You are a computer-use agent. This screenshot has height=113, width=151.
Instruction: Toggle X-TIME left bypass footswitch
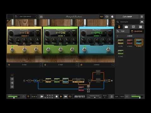click(48, 50)
